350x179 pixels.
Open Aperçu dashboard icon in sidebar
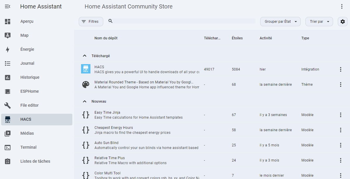[8, 21]
